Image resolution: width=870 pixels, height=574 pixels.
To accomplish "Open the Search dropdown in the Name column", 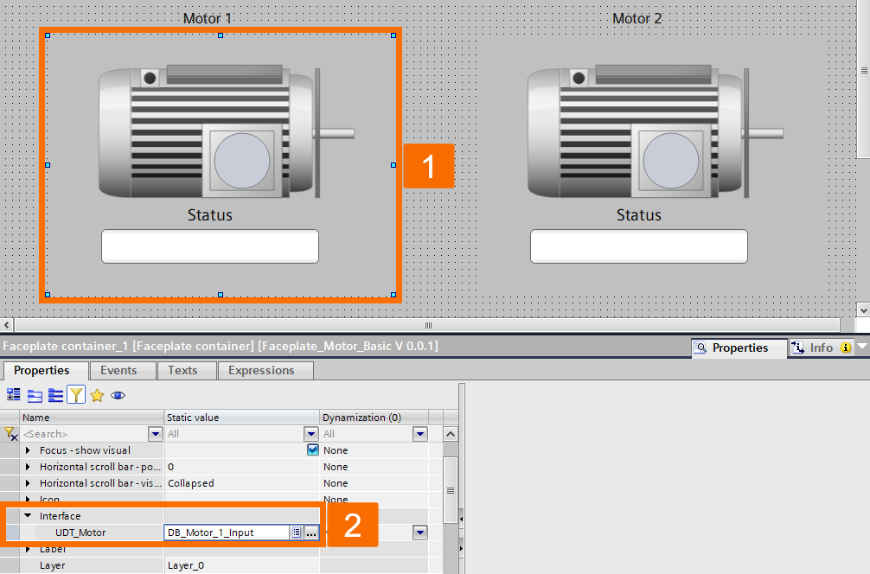I will click(x=157, y=433).
